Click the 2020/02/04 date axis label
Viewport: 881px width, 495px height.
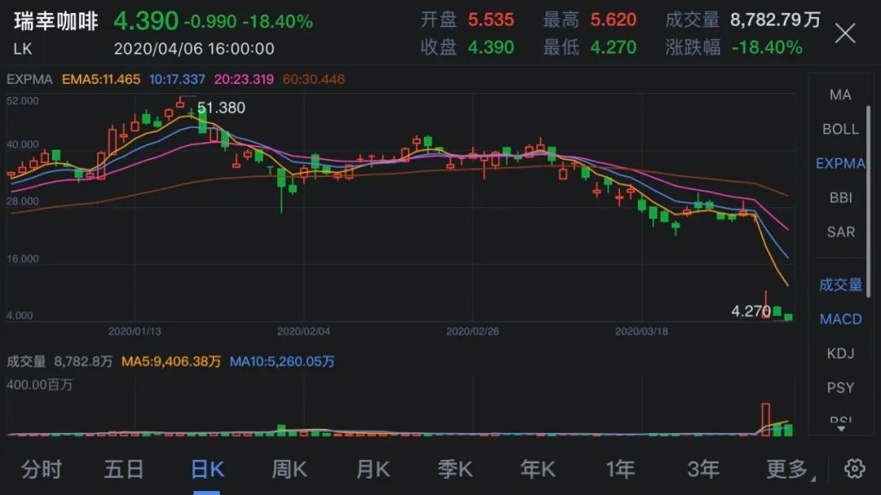coord(303,332)
